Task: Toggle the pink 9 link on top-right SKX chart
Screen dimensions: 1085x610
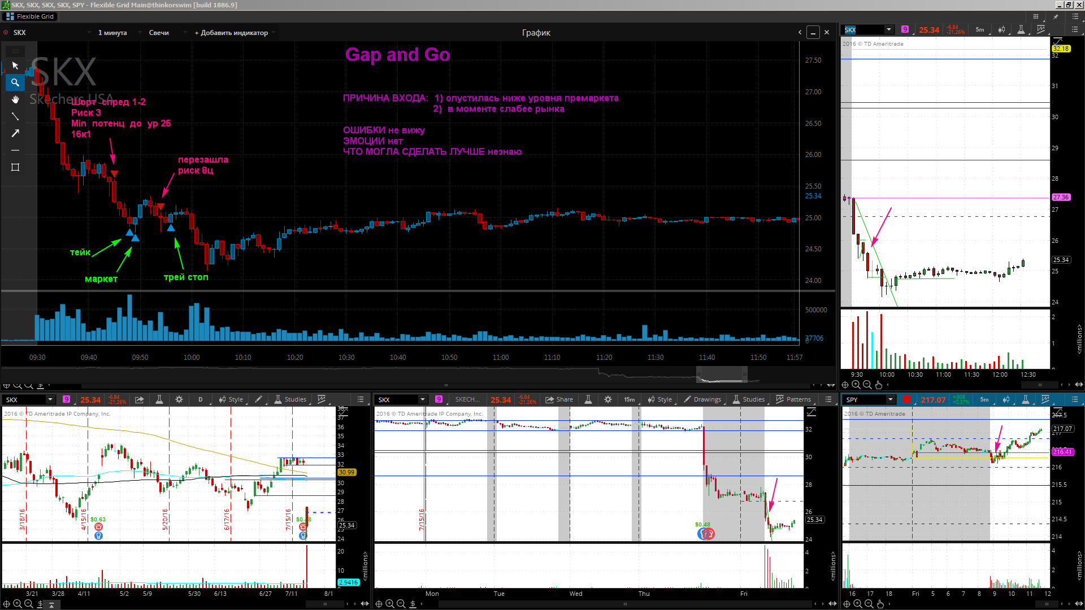Action: click(905, 30)
